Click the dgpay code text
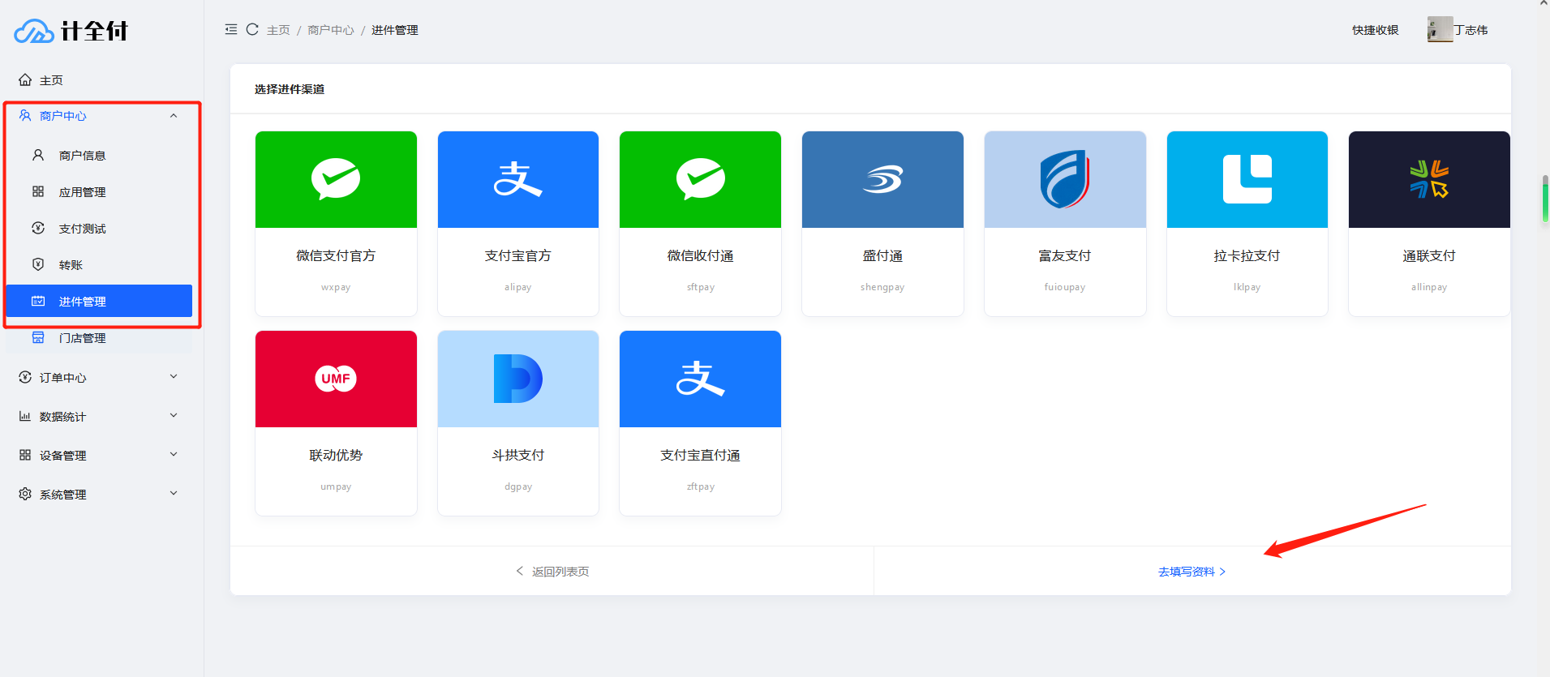This screenshot has width=1550, height=677. (518, 486)
